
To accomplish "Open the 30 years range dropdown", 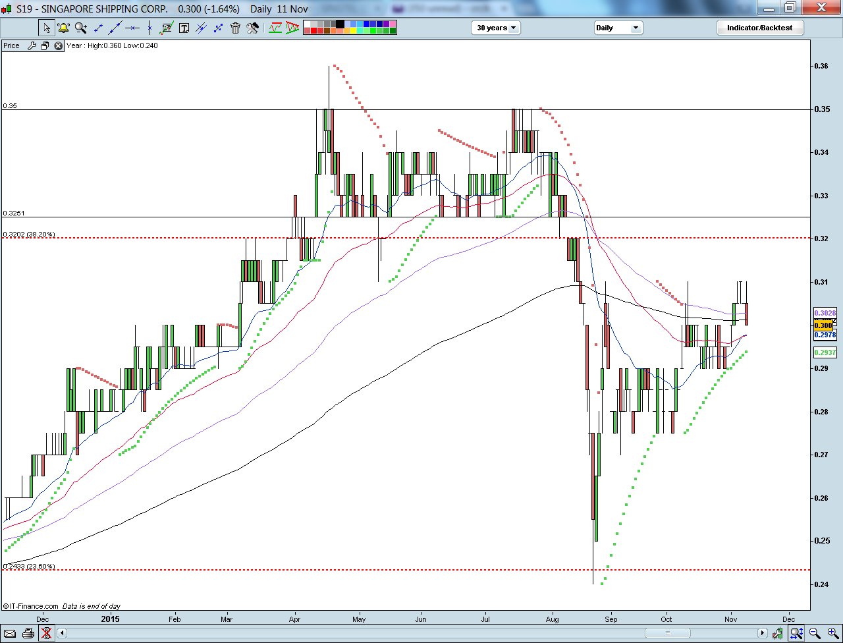I will 496,28.
